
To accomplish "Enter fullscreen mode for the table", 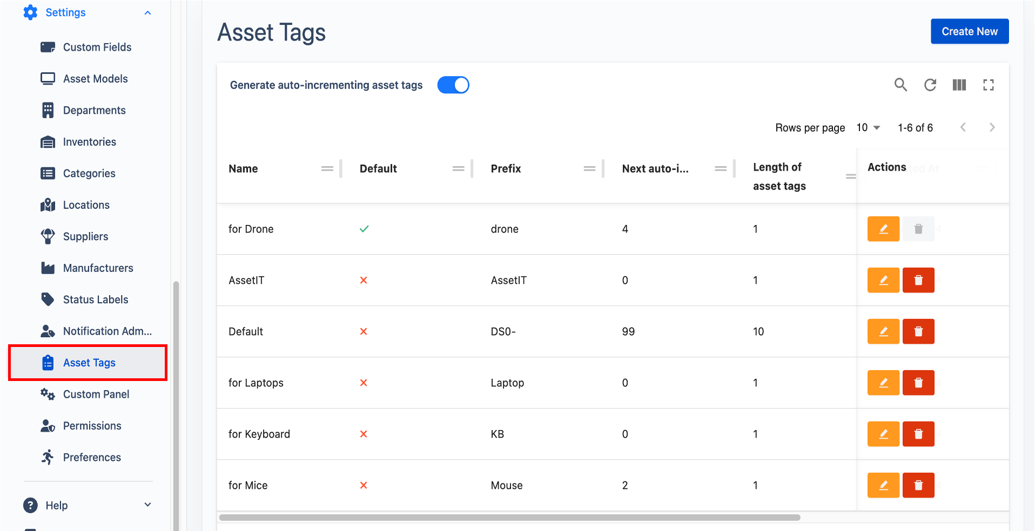I will point(988,85).
